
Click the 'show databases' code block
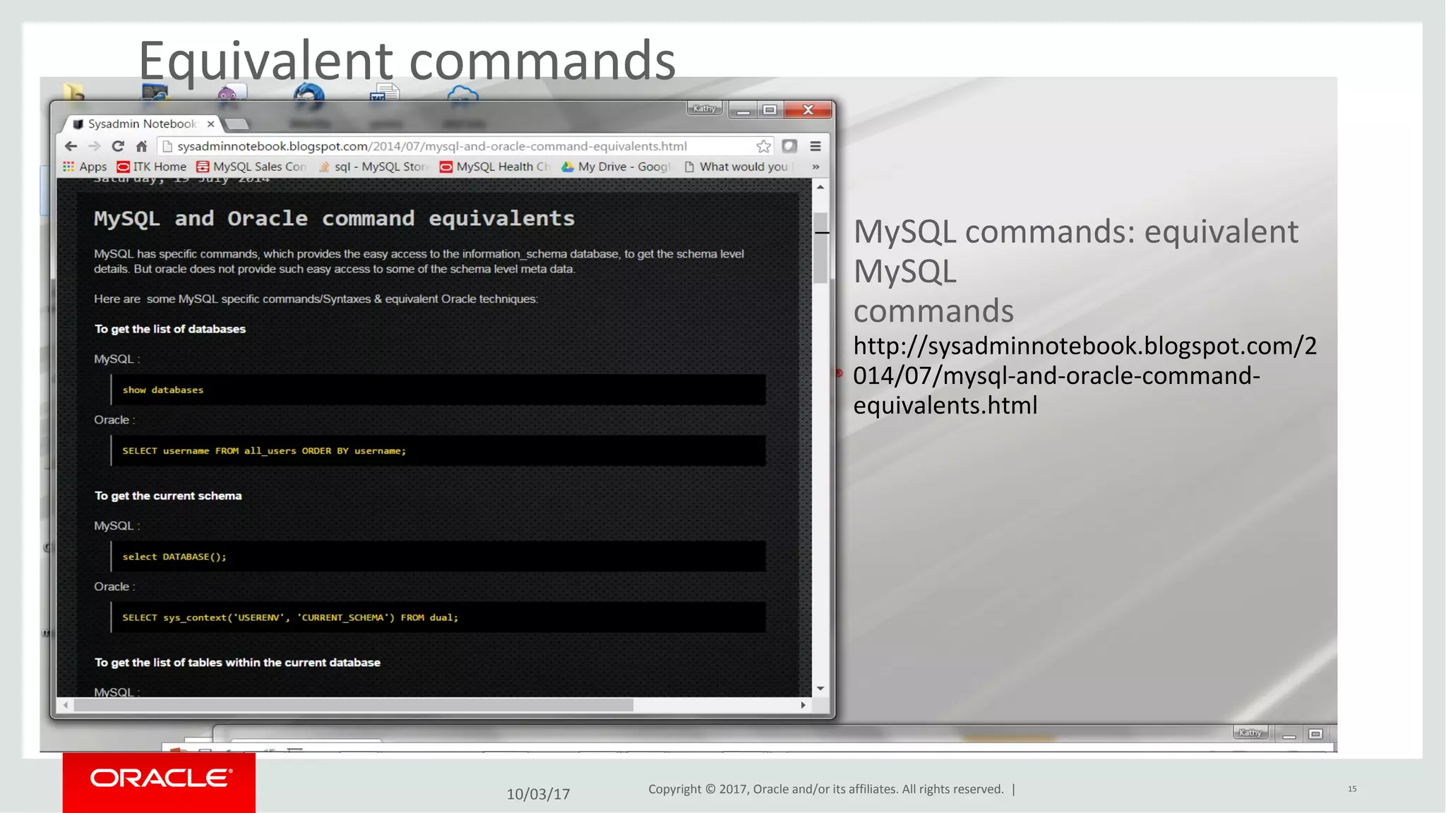click(438, 390)
